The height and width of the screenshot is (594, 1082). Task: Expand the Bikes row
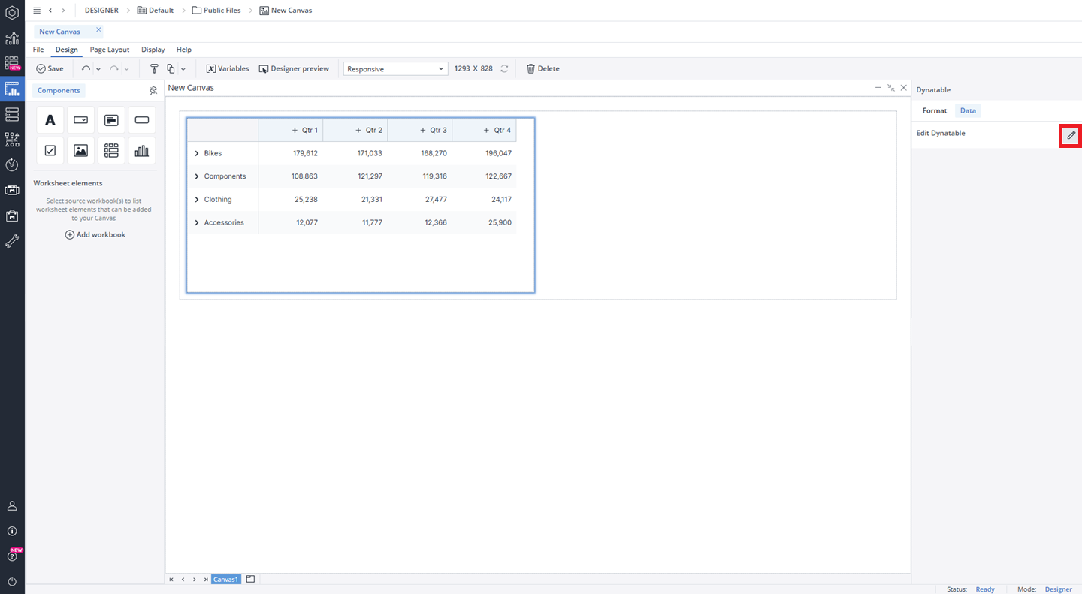coord(197,154)
